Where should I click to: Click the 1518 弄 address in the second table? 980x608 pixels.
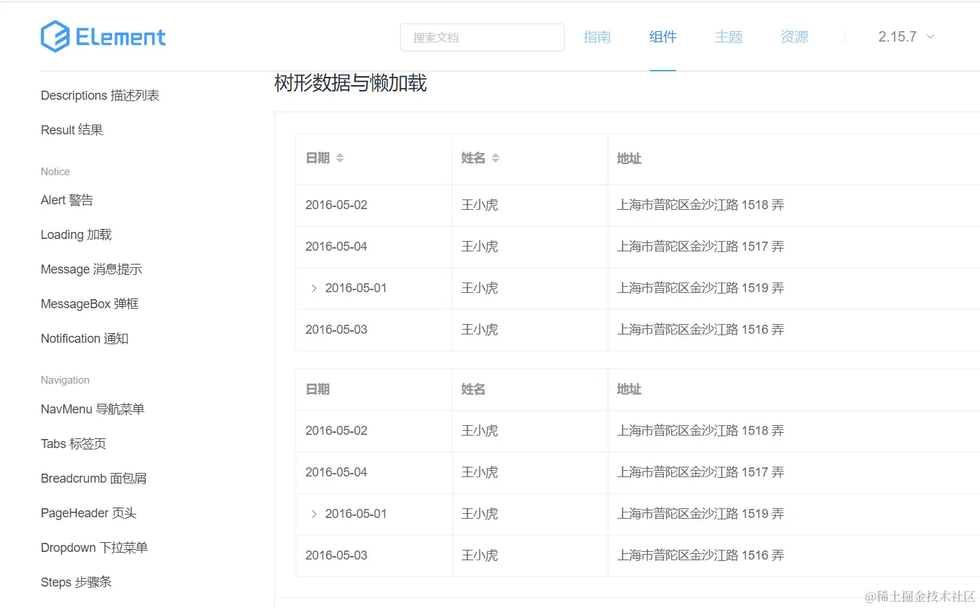pyautogui.click(x=700, y=431)
